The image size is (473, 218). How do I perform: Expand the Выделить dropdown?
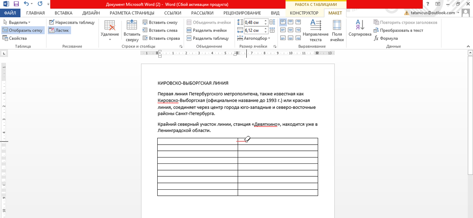pos(17,22)
